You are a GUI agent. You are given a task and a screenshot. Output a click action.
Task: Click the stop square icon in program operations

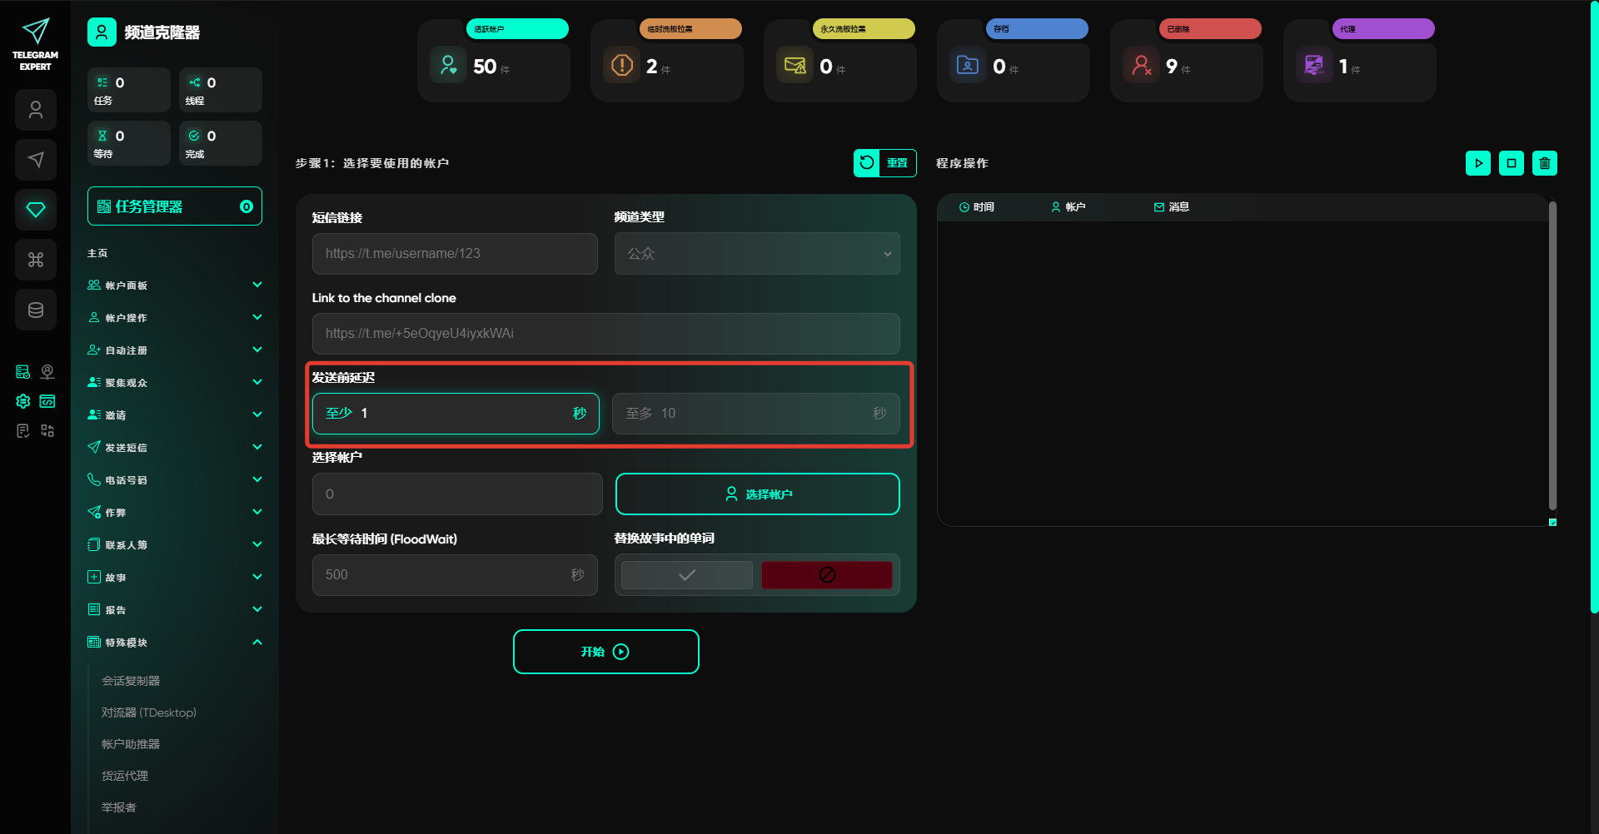(x=1511, y=163)
